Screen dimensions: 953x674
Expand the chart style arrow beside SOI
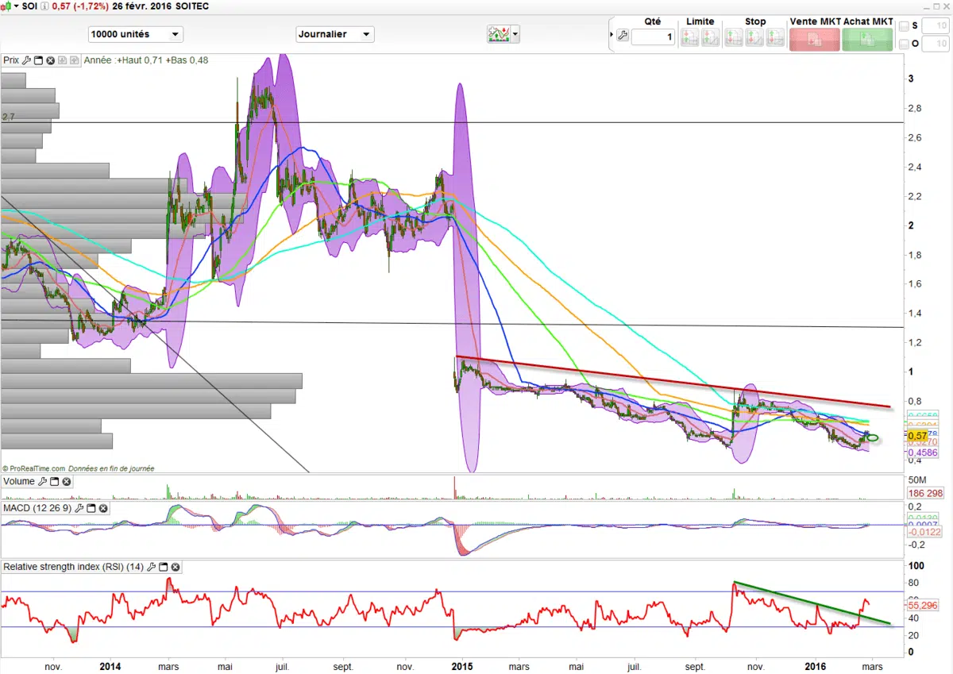(x=17, y=6)
